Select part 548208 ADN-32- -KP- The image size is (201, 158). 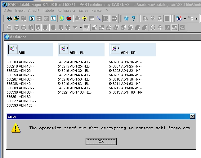click(125, 71)
